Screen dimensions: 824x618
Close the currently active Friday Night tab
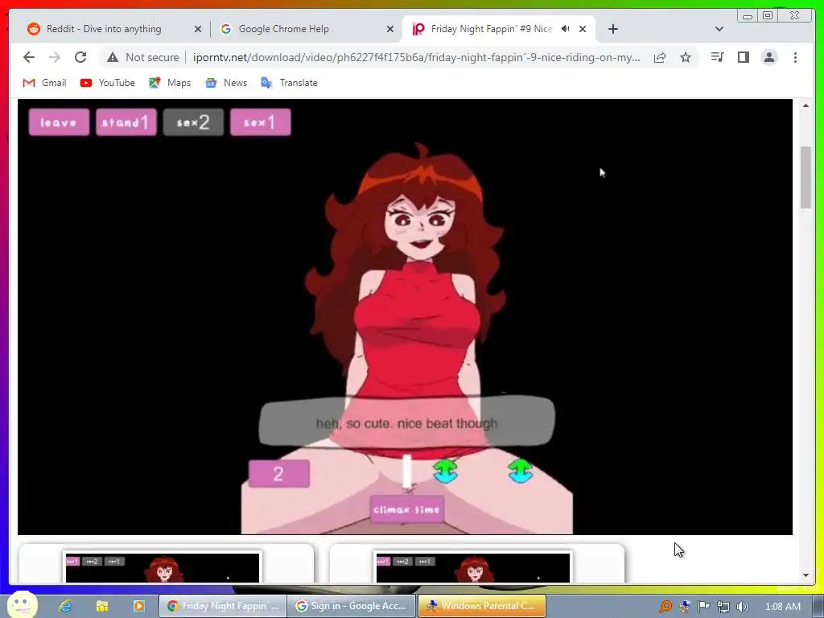pyautogui.click(x=583, y=30)
